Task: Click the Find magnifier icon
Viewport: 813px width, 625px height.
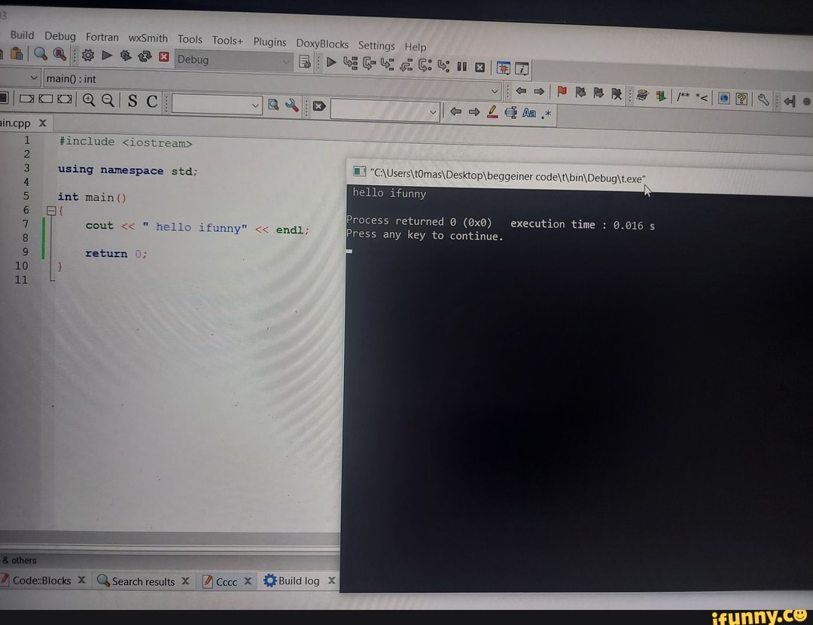Action: (41, 53)
